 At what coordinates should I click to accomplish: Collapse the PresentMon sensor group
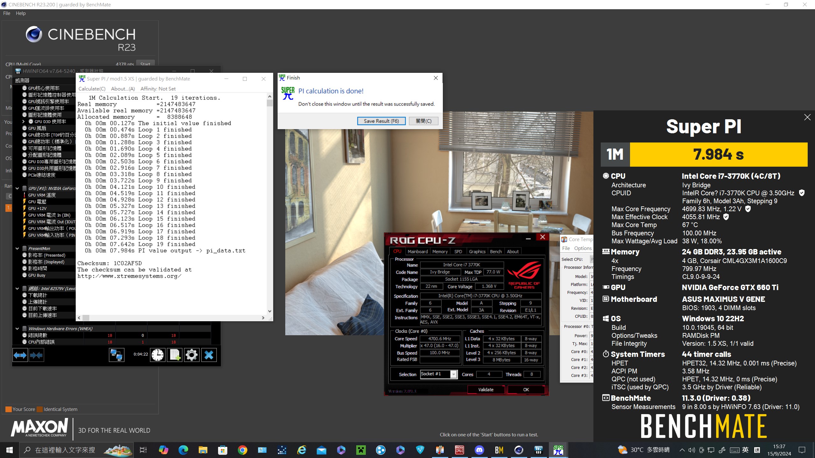17,248
